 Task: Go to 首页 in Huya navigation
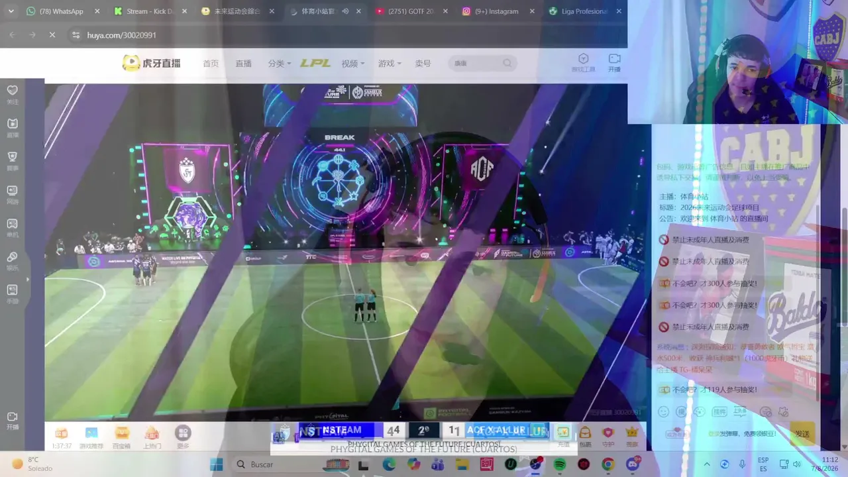point(211,64)
